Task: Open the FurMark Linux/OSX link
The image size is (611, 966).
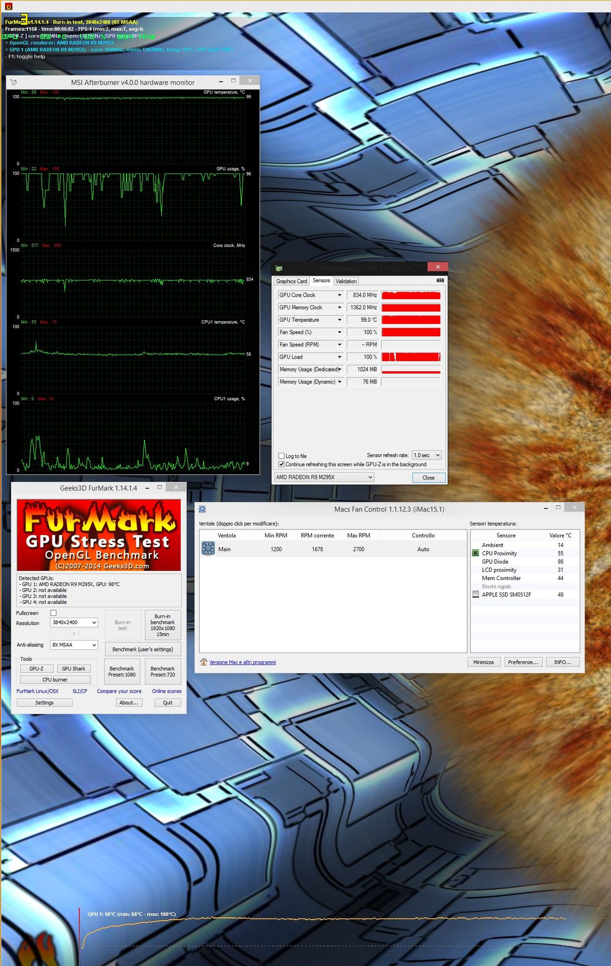Action: 38,691
